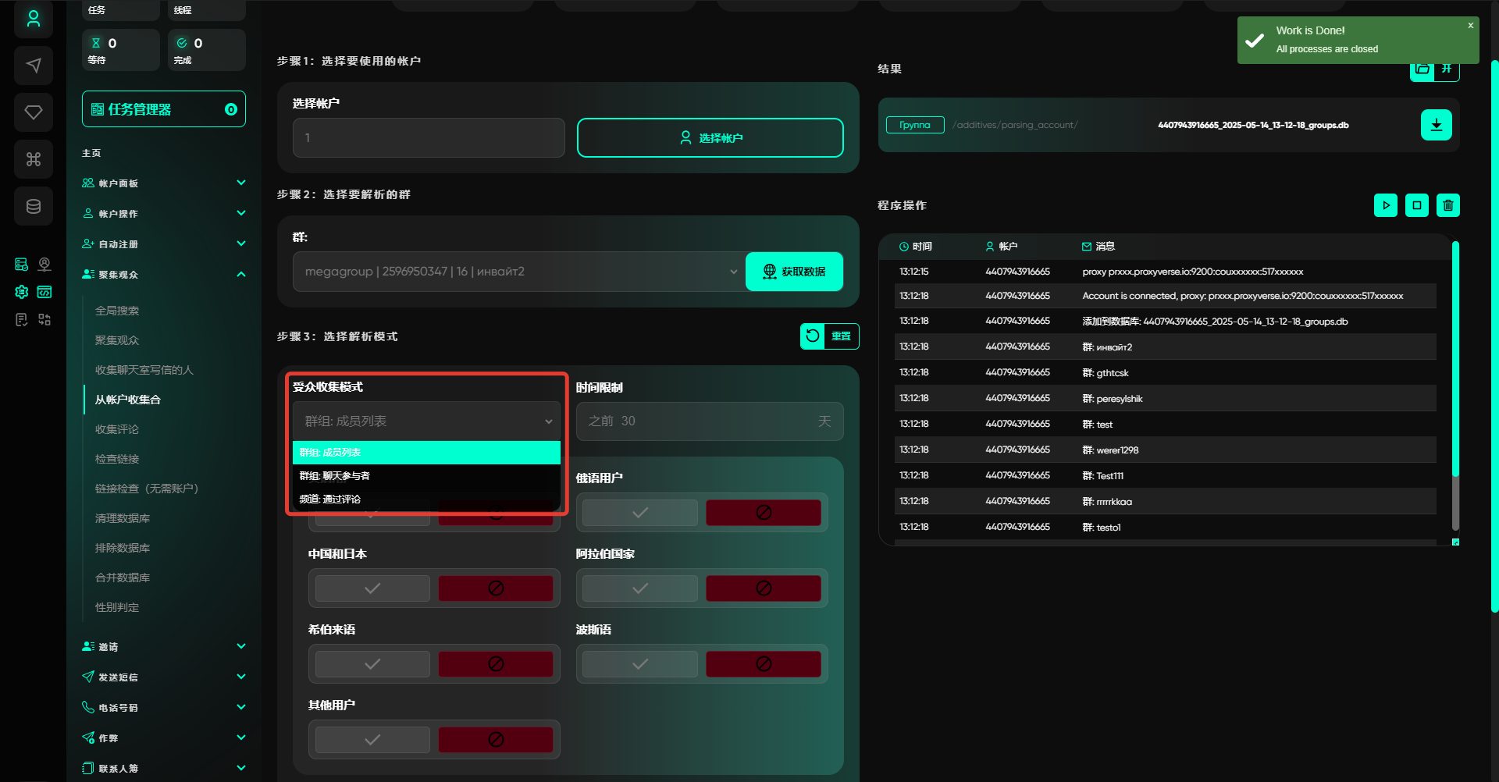Click the 选择帐户 button

(710, 138)
